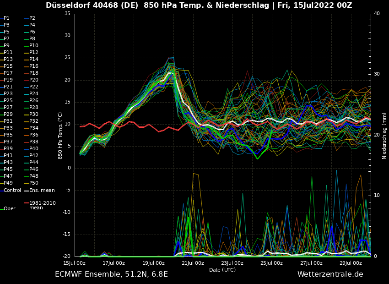Click the Control legend entry
The height and width of the screenshot is (284, 389).
tap(12, 191)
